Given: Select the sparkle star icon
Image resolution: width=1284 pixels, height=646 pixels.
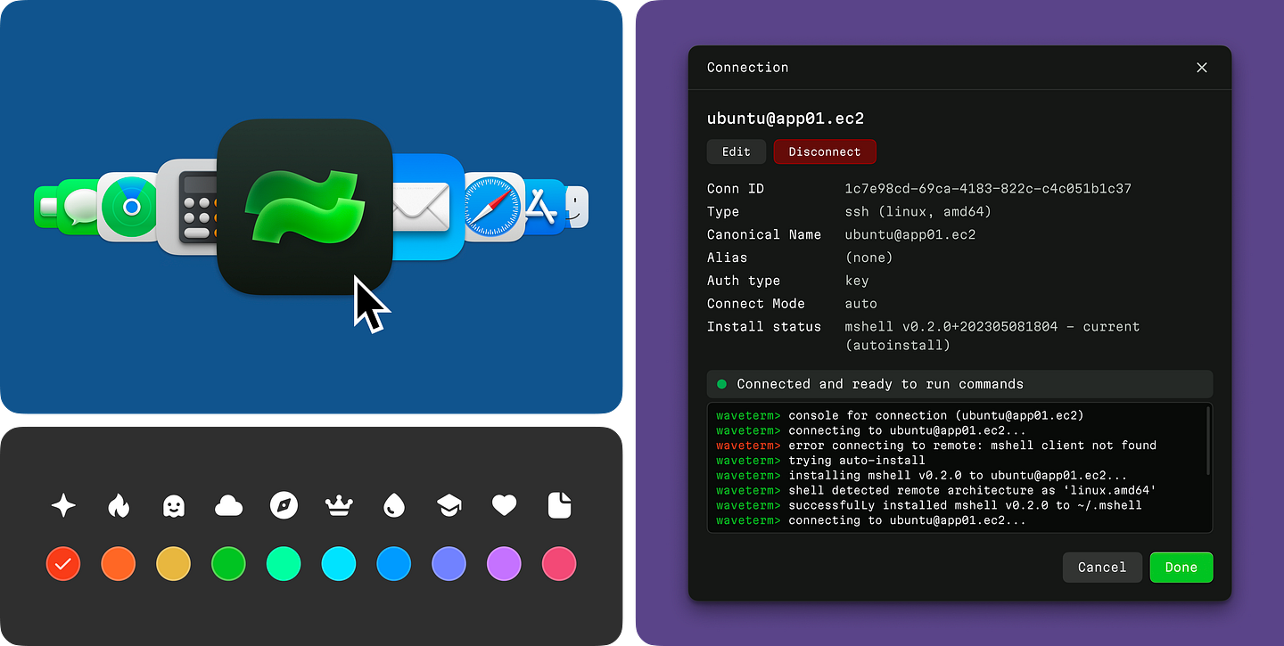Looking at the screenshot, I should (x=63, y=506).
